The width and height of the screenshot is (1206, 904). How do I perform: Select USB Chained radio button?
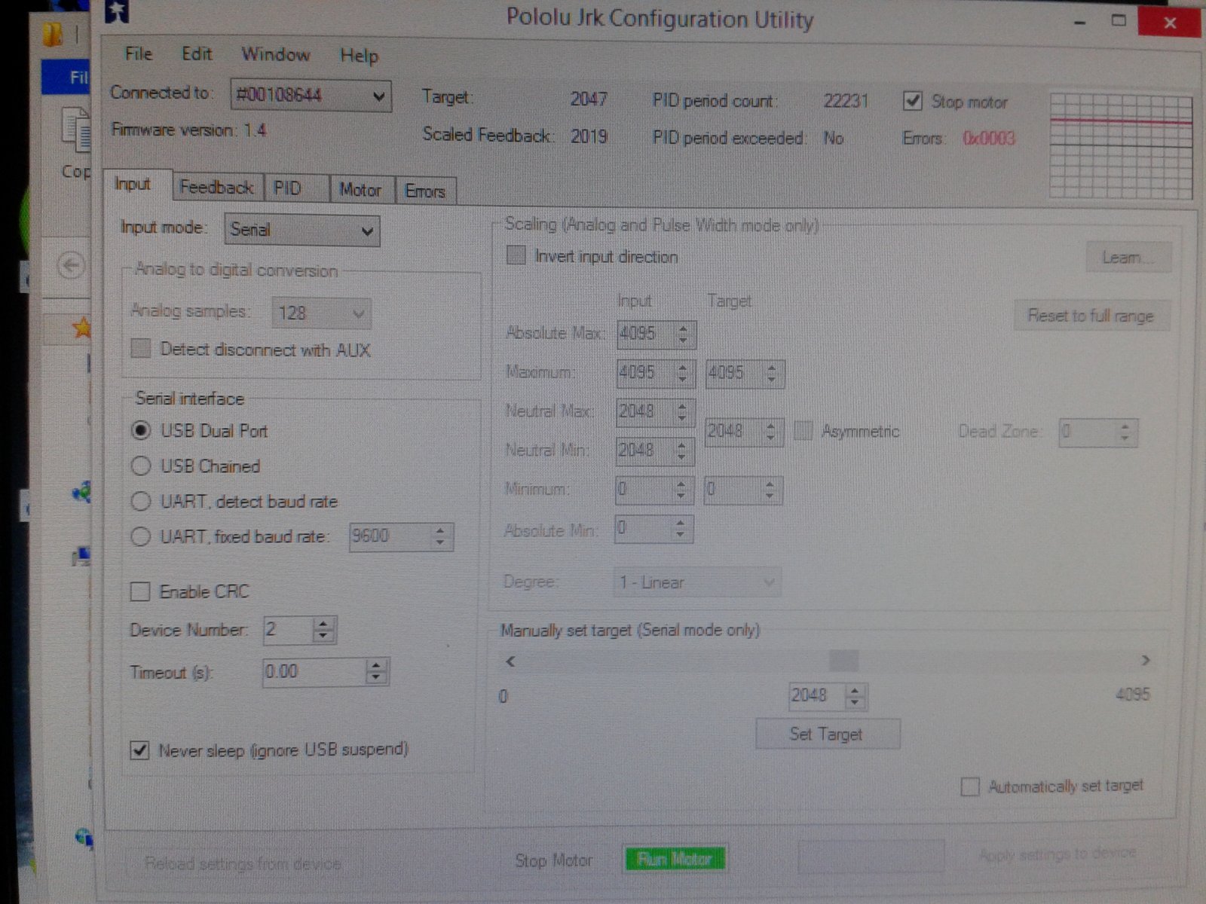click(141, 466)
